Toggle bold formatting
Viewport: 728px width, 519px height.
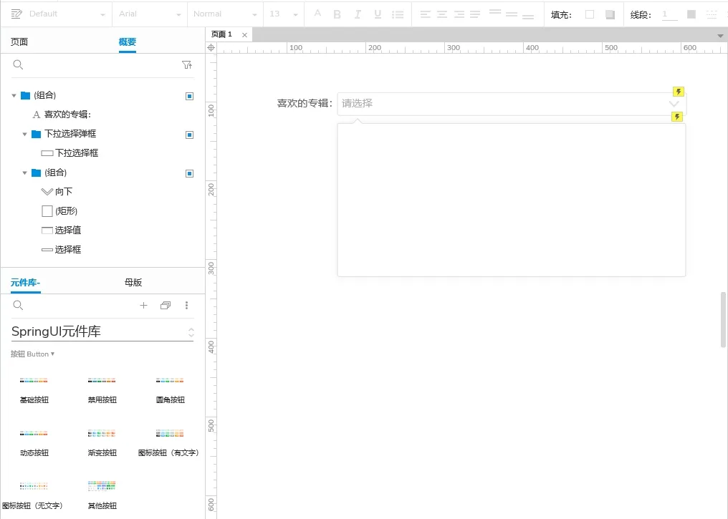337,14
